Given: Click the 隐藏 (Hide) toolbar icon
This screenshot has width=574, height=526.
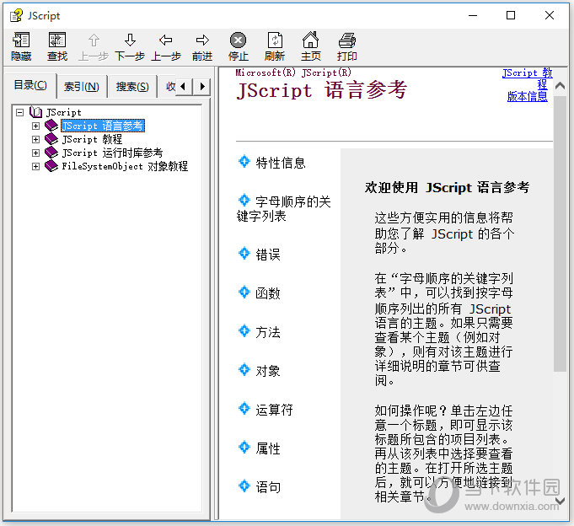Looking at the screenshot, I should pyautogui.click(x=21, y=40).
